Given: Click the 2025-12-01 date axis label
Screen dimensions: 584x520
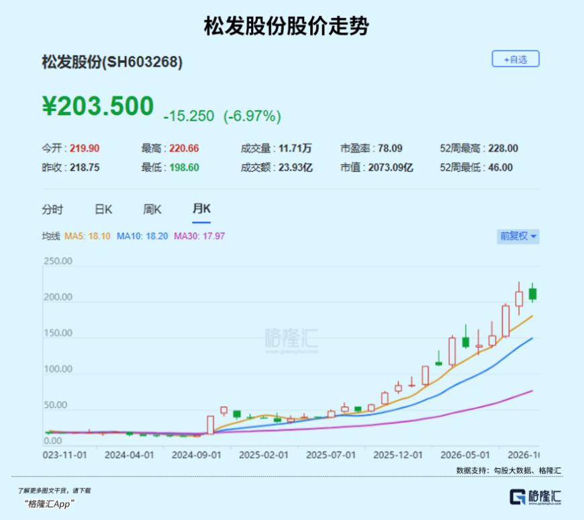Looking at the screenshot, I should (x=398, y=455).
